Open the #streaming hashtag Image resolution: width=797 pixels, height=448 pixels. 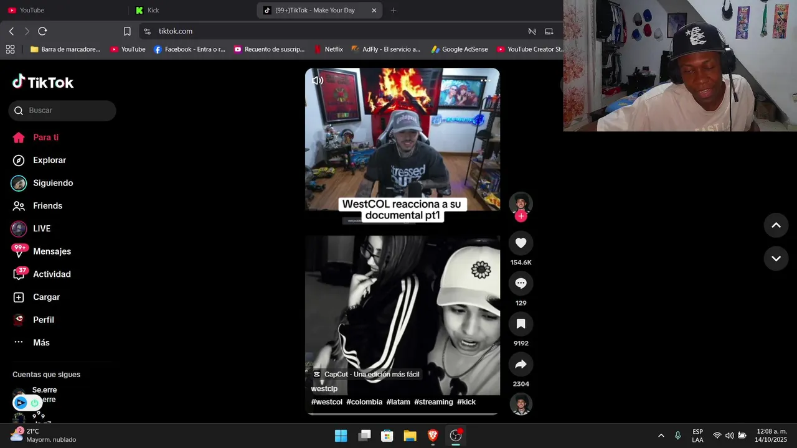point(433,402)
